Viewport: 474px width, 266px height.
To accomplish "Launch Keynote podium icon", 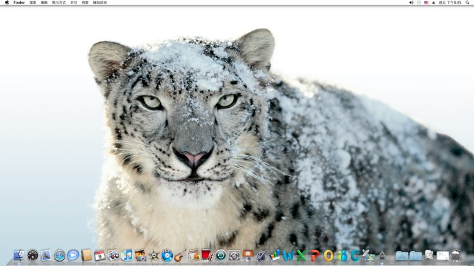I will [248, 255].
